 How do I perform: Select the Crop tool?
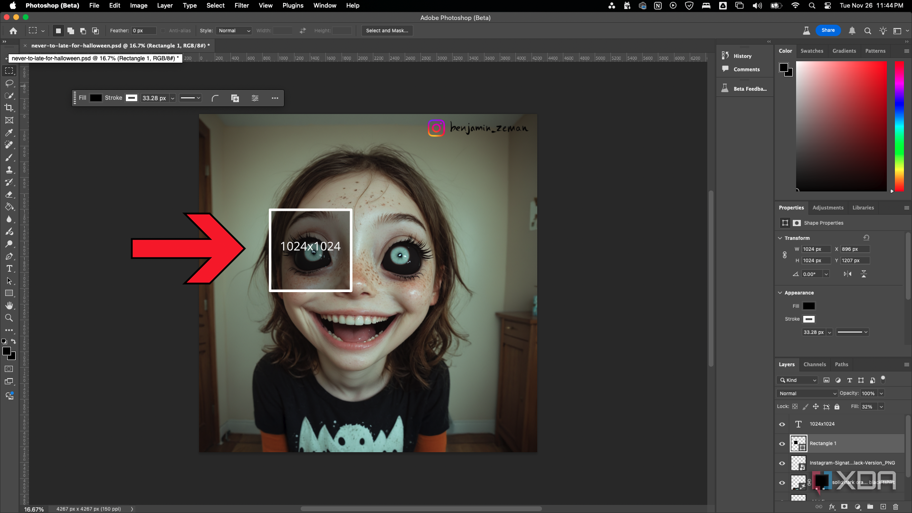click(x=9, y=107)
